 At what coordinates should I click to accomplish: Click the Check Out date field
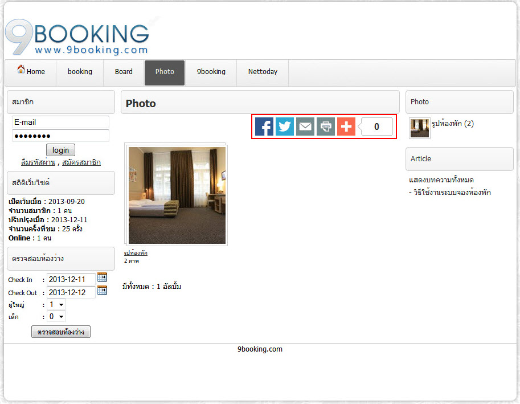point(71,292)
